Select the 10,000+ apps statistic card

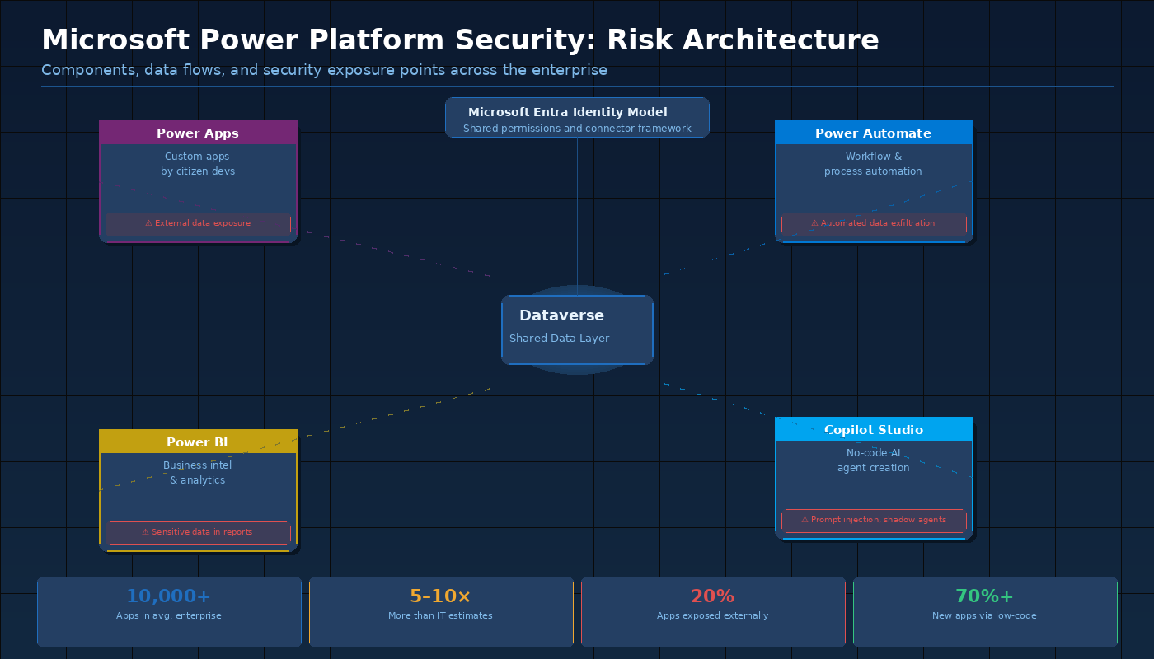pyautogui.click(x=169, y=611)
